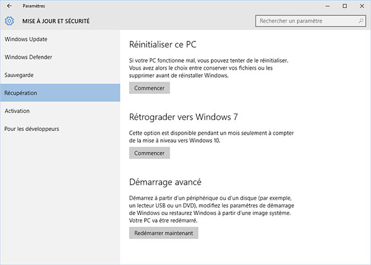
Task: Click the settings gear icon
Action: pyautogui.click(x=9, y=21)
